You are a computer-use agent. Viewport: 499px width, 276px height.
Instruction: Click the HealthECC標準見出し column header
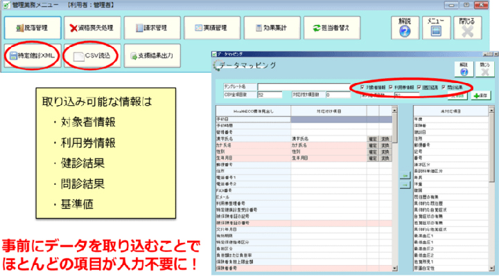pos(254,111)
